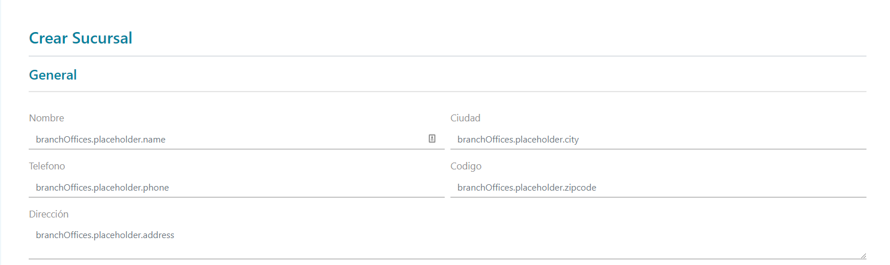Click inside the Dirección textarea
Viewport: 890px width, 265px height.
point(448,243)
